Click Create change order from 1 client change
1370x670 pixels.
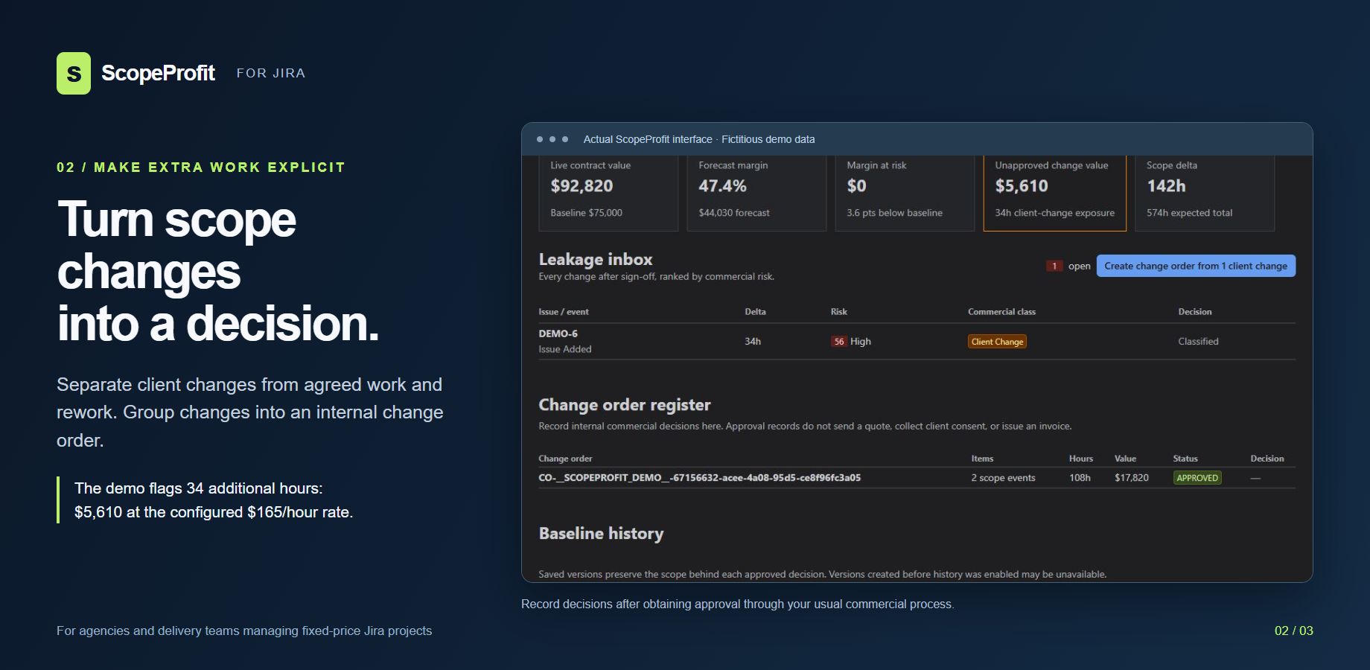1196,266
